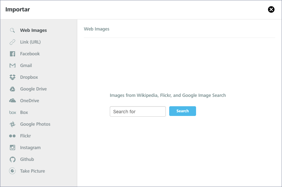This screenshot has width=282, height=187.
Task: Select the Google Photos pinwheel icon
Action: tap(12, 124)
